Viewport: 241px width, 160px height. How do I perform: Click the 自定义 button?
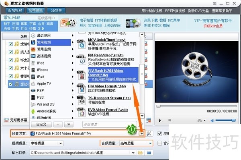(41, 125)
